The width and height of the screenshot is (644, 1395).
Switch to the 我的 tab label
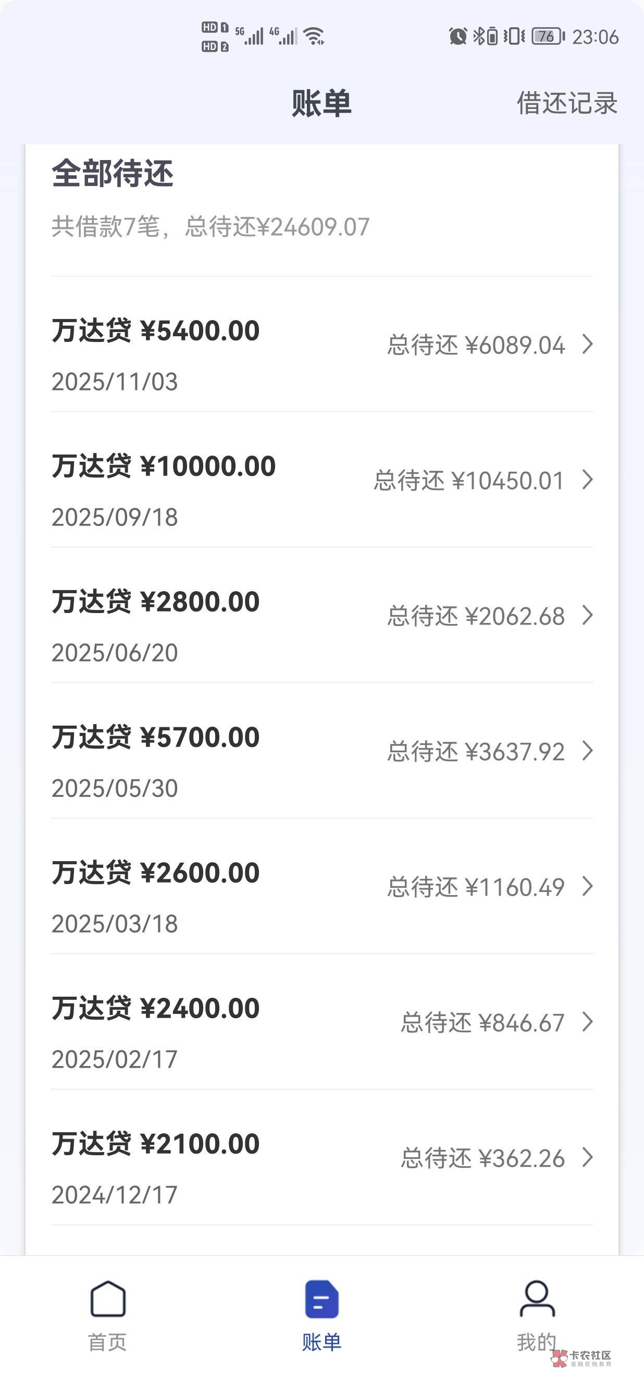point(536,1342)
